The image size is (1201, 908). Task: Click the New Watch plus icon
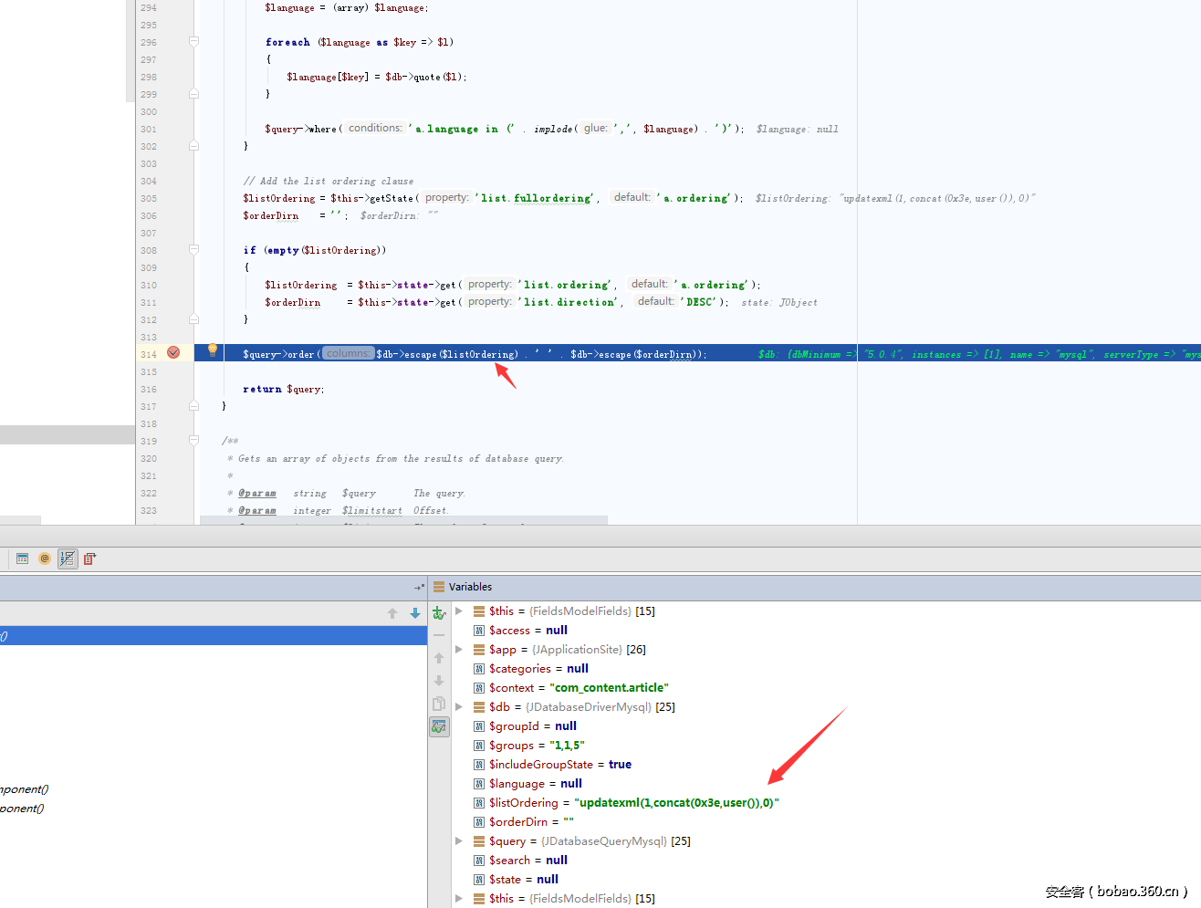439,613
